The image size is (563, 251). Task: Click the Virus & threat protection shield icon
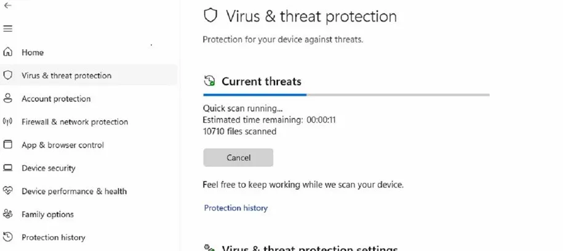8,75
